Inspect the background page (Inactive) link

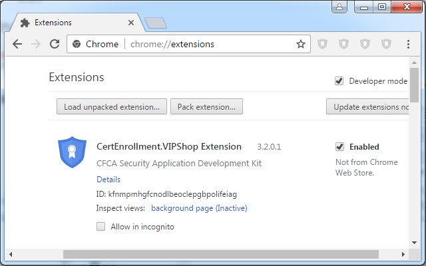199,208
